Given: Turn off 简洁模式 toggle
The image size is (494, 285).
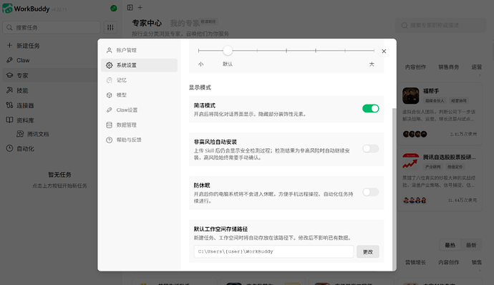Looking at the screenshot, I should (x=371, y=108).
